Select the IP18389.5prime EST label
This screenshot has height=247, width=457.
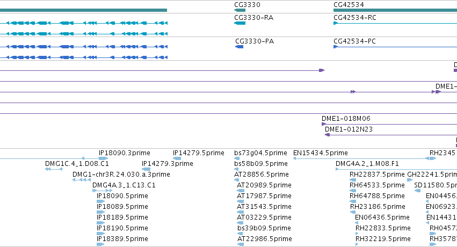coord(122,239)
